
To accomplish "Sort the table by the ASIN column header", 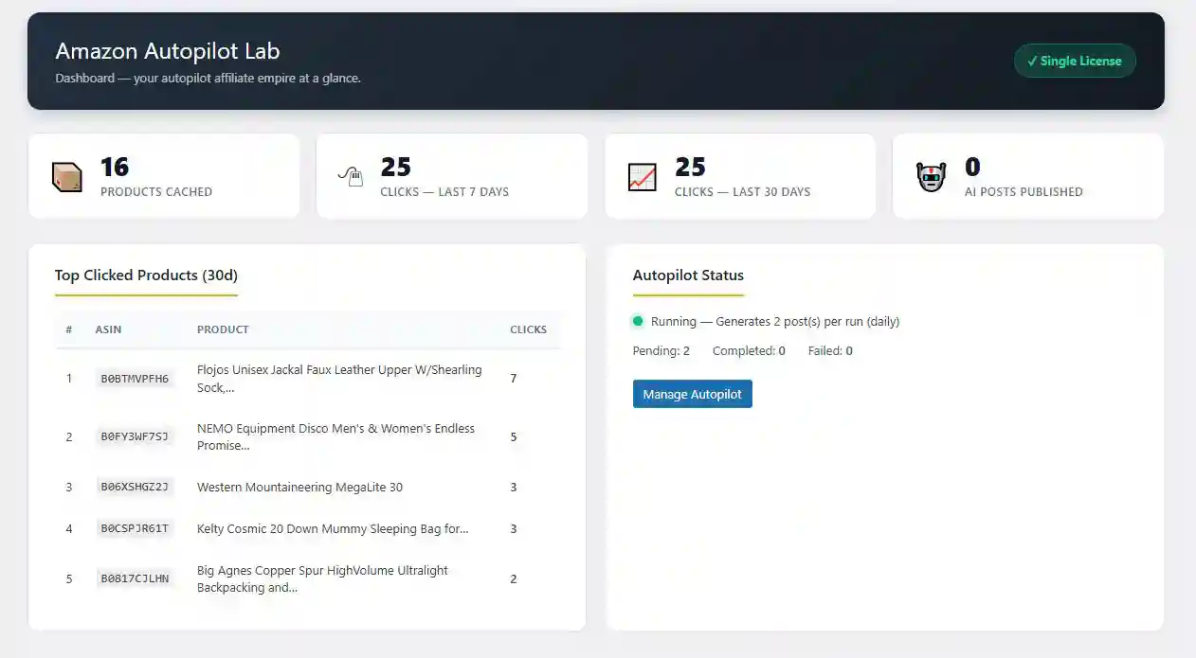I will coord(108,329).
